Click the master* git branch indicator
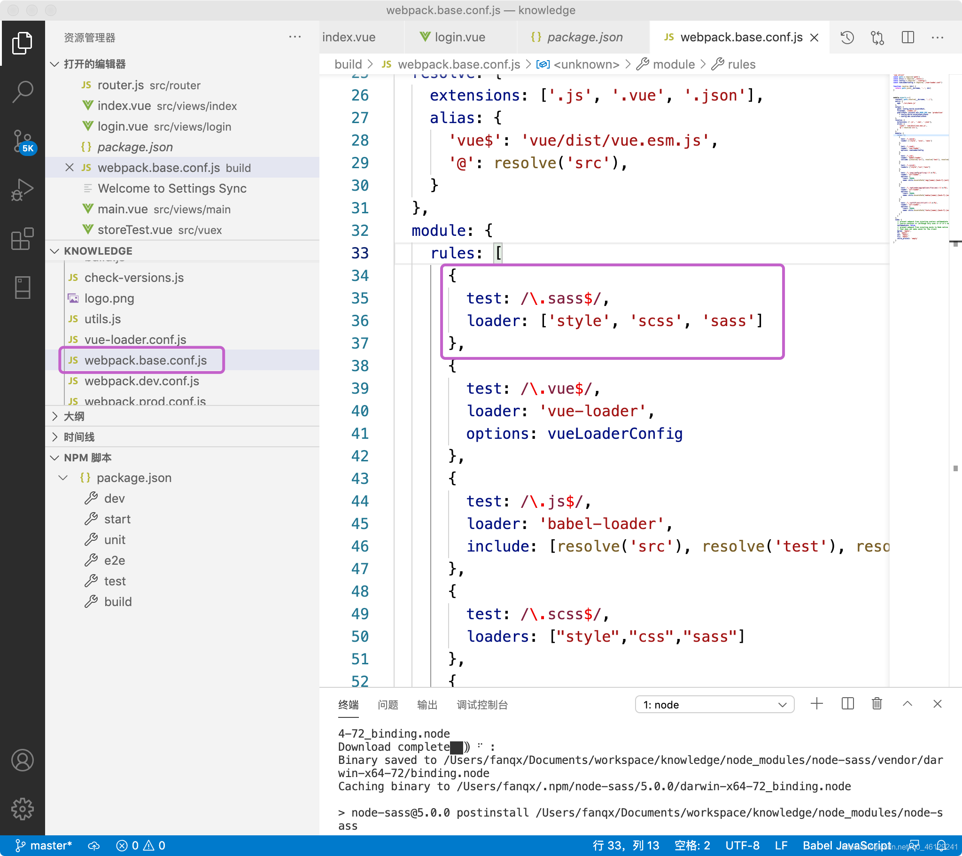Viewport: 962px width, 856px height. 43,846
